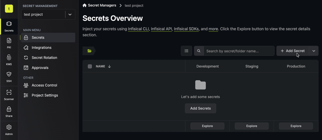This screenshot has width=322, height=140.
Task: Click the Add Secrets button in empty state
Action: tap(200, 108)
